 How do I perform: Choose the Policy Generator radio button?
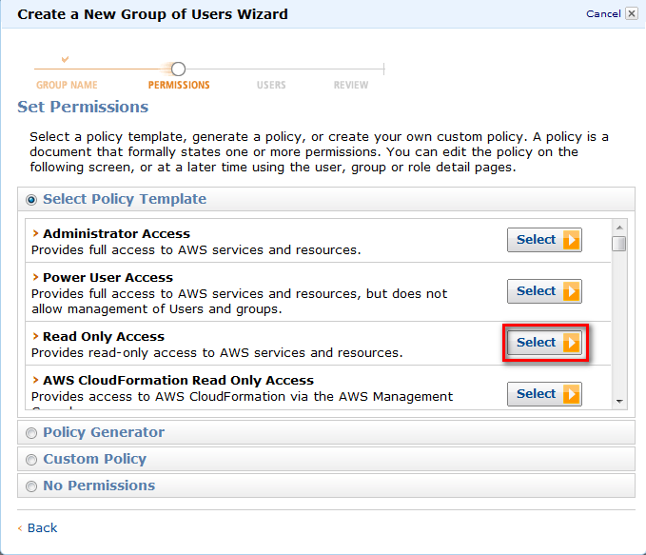31,433
